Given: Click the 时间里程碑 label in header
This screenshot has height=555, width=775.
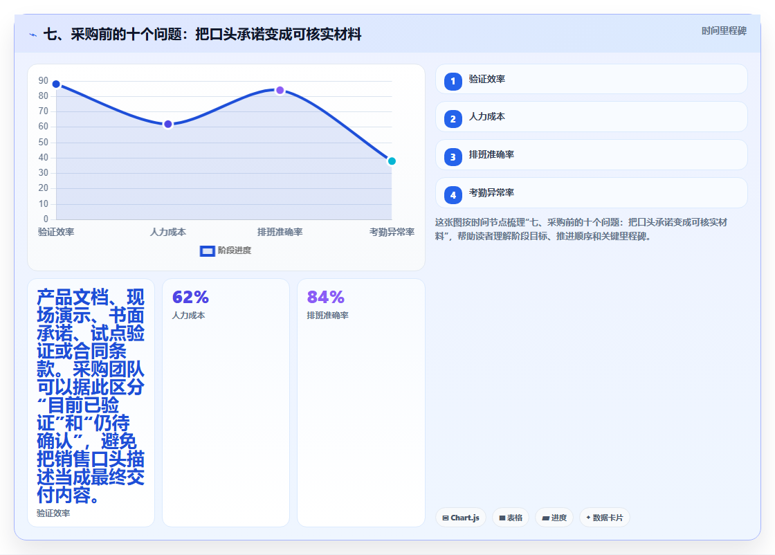Looking at the screenshot, I should (x=724, y=30).
